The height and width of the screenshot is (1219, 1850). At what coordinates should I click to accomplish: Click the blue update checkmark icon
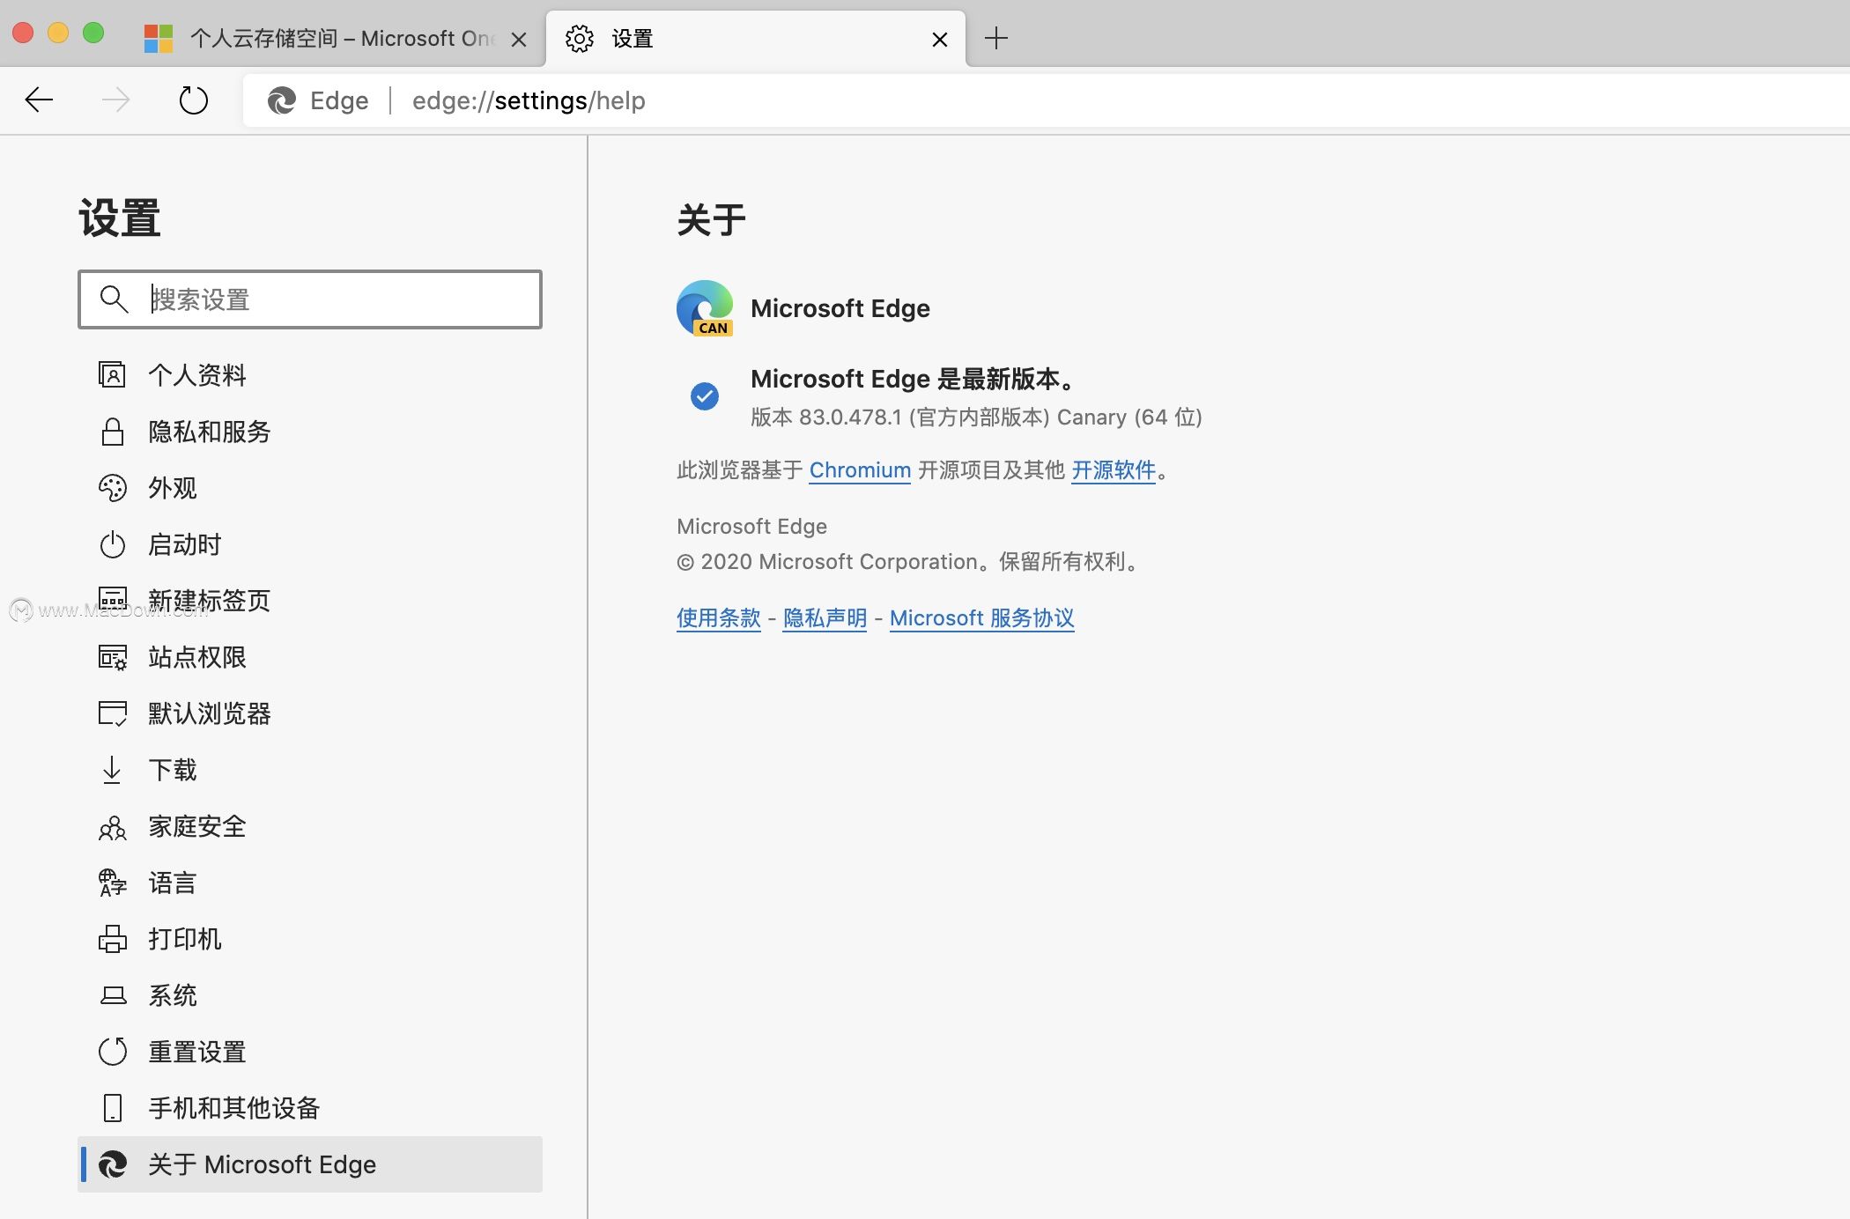click(x=705, y=396)
